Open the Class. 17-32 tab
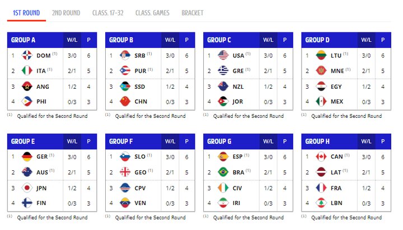 pyautogui.click(x=107, y=13)
